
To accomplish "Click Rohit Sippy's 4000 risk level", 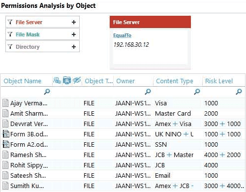I will (x=211, y=165).
